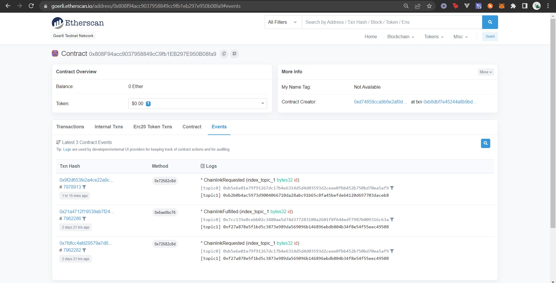
Task: Bookmark this page with the star icon
Action: [x=429, y=6]
